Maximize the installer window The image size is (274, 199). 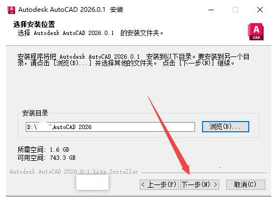click(x=235, y=10)
